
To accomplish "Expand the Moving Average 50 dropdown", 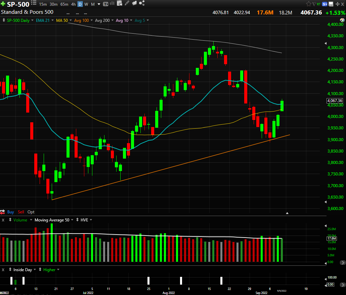I will click(72, 220).
